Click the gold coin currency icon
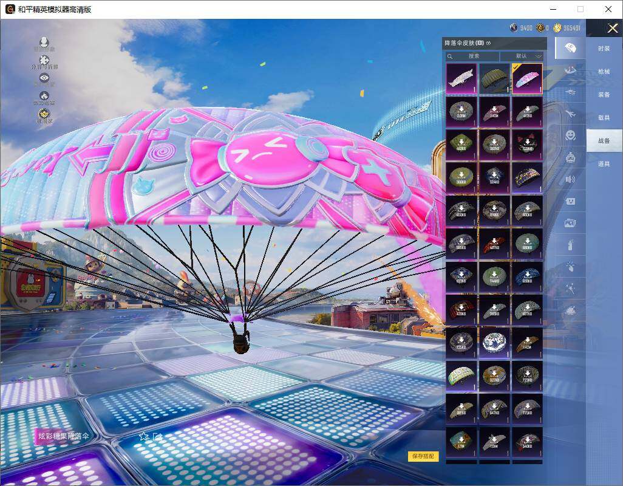The width and height of the screenshot is (623, 486). tap(557, 28)
